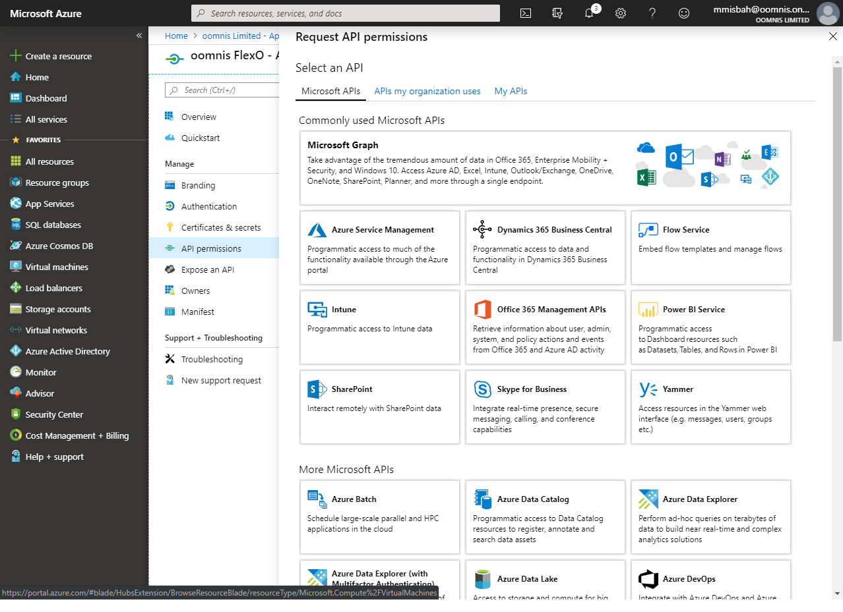Open the notifications bell
The image size is (843, 612).
[x=589, y=13]
